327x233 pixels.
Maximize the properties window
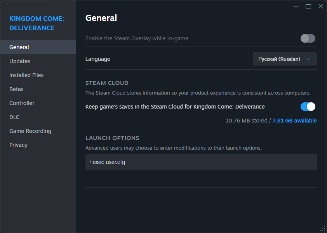308,7
